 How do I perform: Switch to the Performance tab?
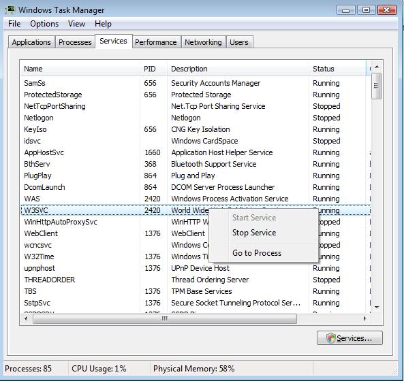point(156,42)
